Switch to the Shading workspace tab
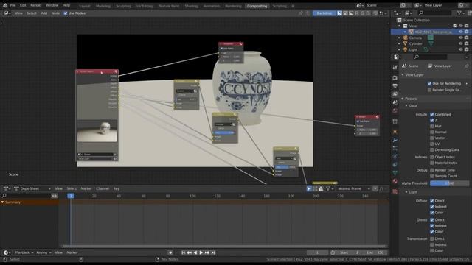The height and width of the screenshot is (265, 472). 191,6
